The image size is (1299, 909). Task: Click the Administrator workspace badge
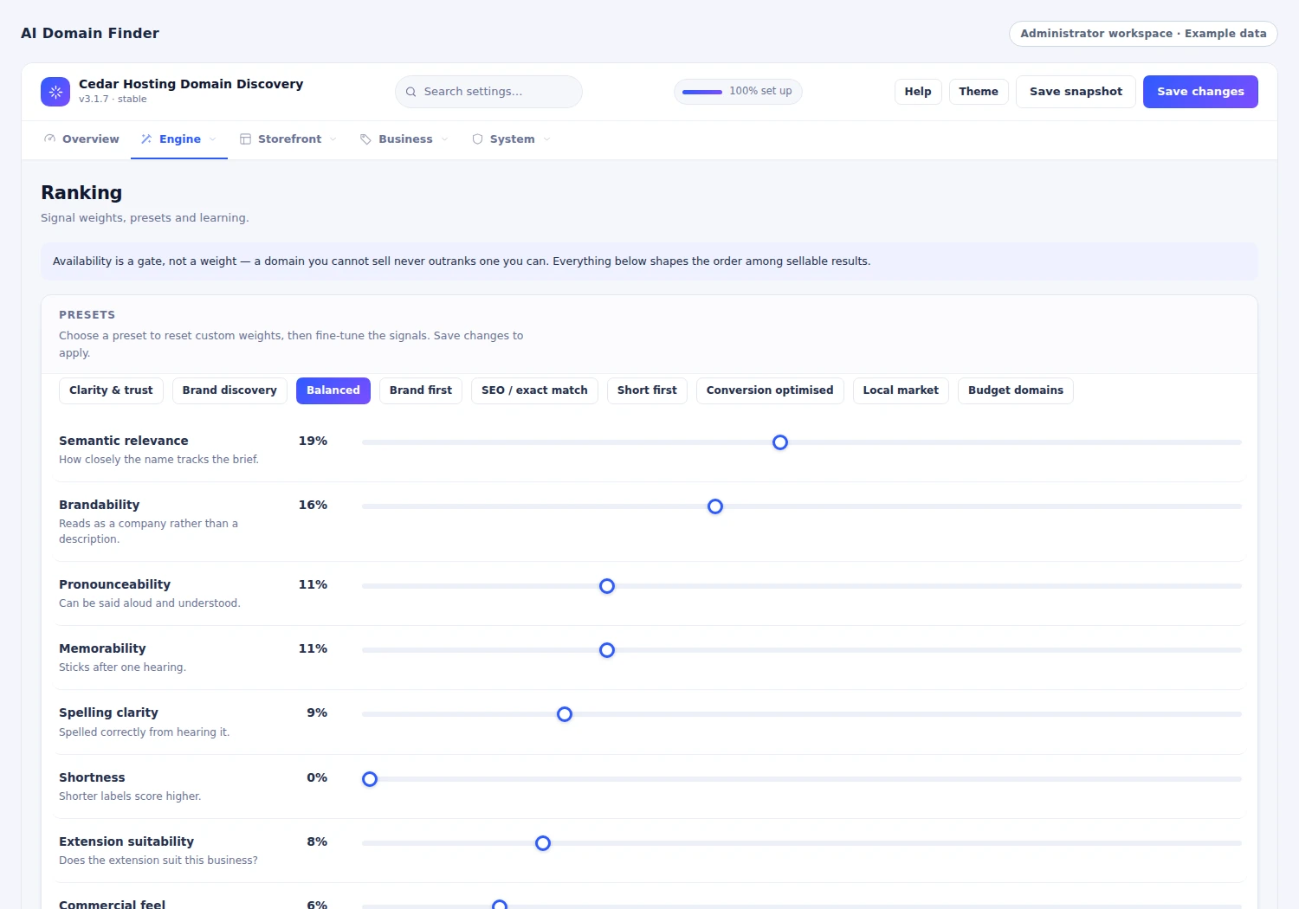[x=1143, y=34]
